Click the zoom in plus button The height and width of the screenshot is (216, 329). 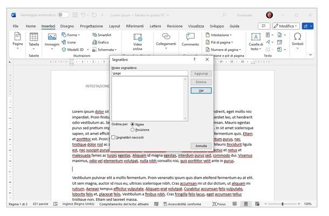coord(299,204)
